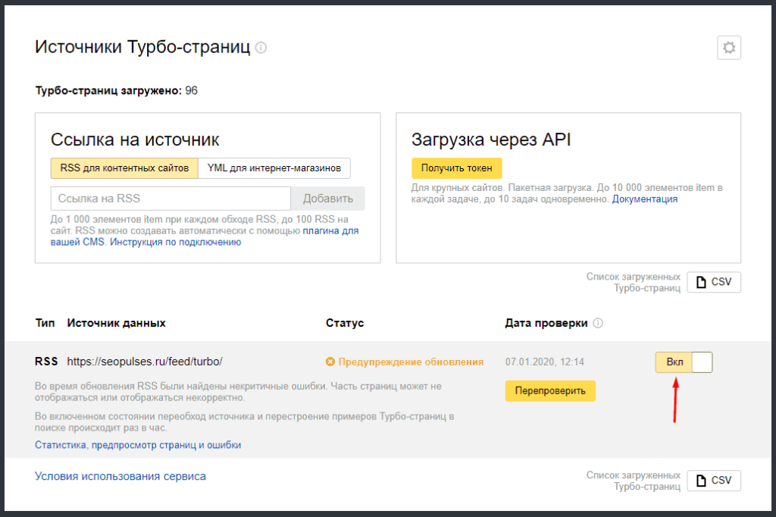
Task: Click the seopulses.ru/feed/turbo source URL
Action: (x=145, y=362)
